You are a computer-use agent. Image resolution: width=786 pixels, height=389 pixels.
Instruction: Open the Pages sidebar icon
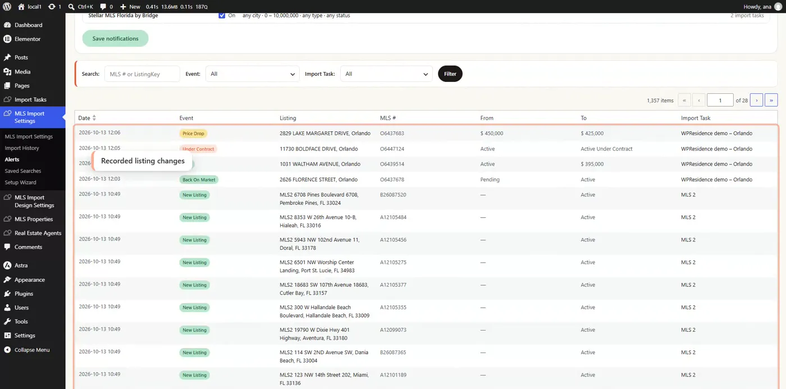[7, 86]
